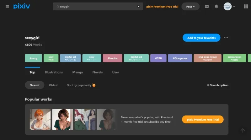Select the #Gorgeous tag chip
The width and height of the screenshot is (251, 140).
[180, 58]
